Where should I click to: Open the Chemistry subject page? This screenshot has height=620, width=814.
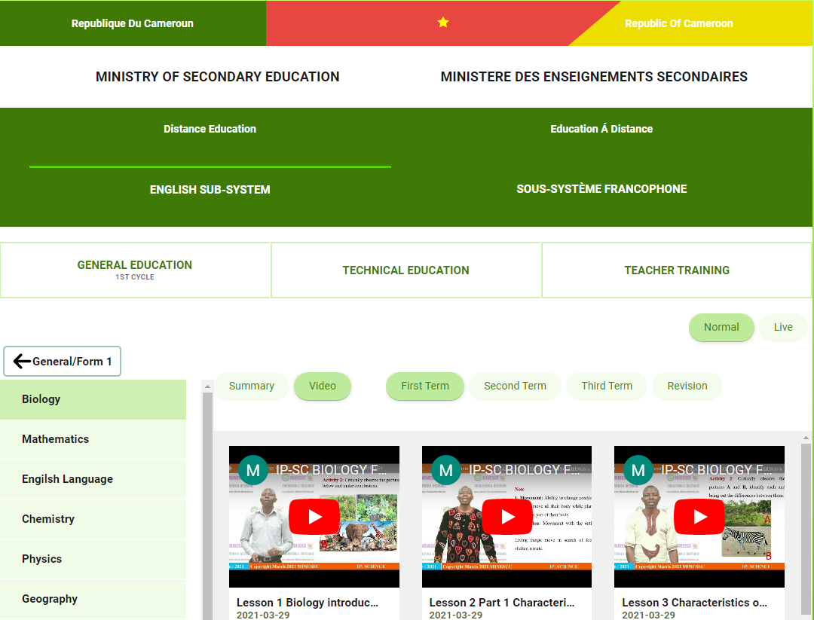coord(93,518)
